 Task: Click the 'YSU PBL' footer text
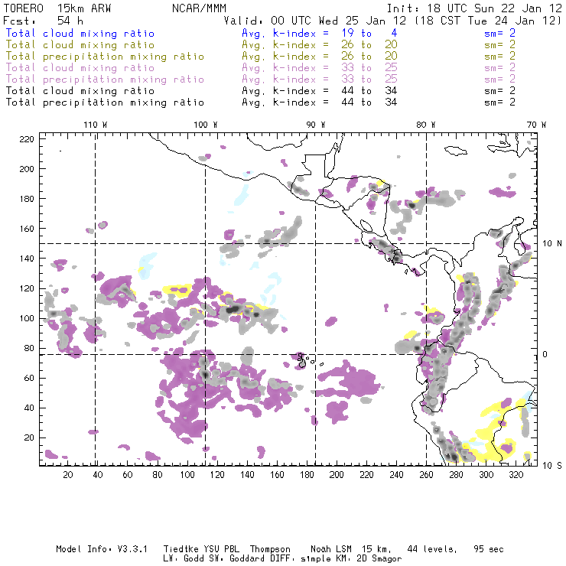tap(221, 549)
